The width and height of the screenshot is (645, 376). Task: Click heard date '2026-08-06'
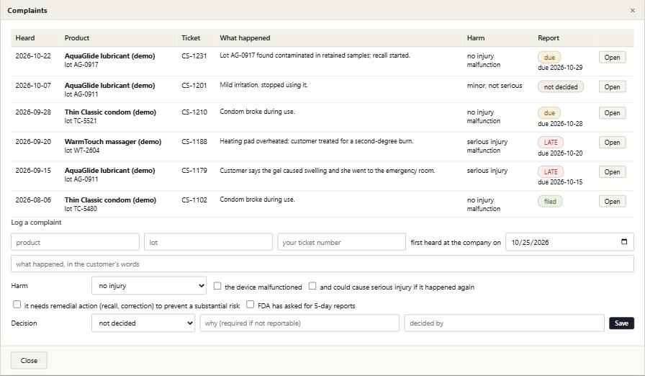(33, 200)
